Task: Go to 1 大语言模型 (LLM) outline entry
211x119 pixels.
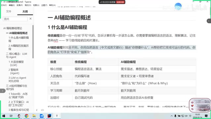Action: click(16, 63)
